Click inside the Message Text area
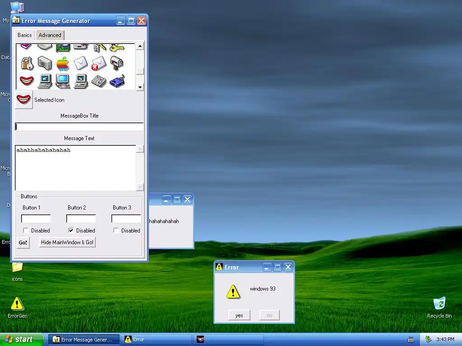The image size is (462, 346). click(x=76, y=168)
